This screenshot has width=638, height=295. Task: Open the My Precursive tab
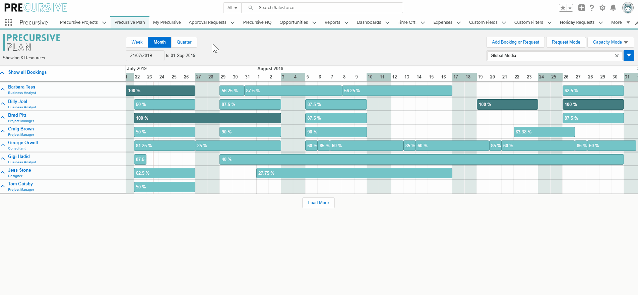click(x=167, y=22)
